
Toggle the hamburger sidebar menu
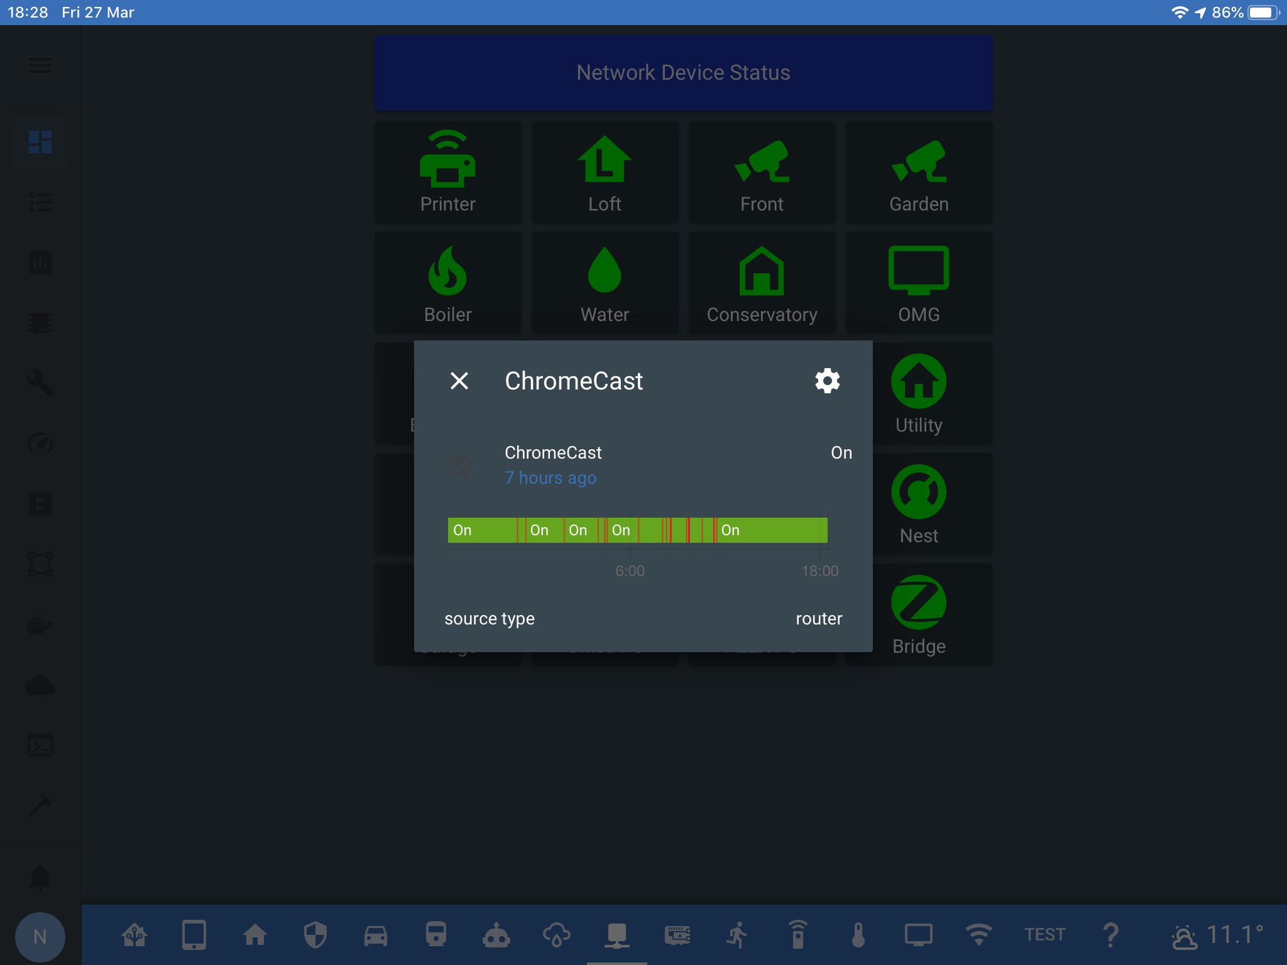[x=40, y=65]
